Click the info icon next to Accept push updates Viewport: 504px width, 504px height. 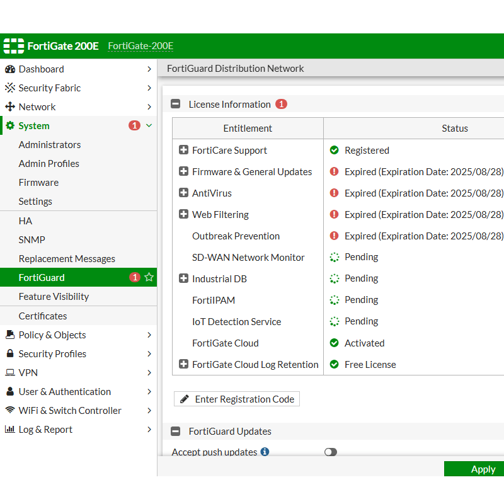[265, 452]
